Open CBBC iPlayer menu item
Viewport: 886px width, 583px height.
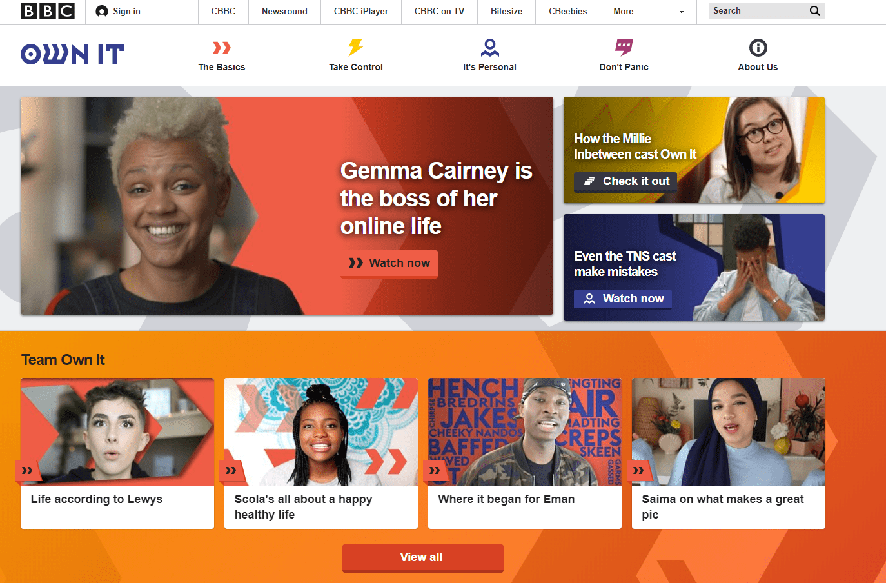pos(361,12)
